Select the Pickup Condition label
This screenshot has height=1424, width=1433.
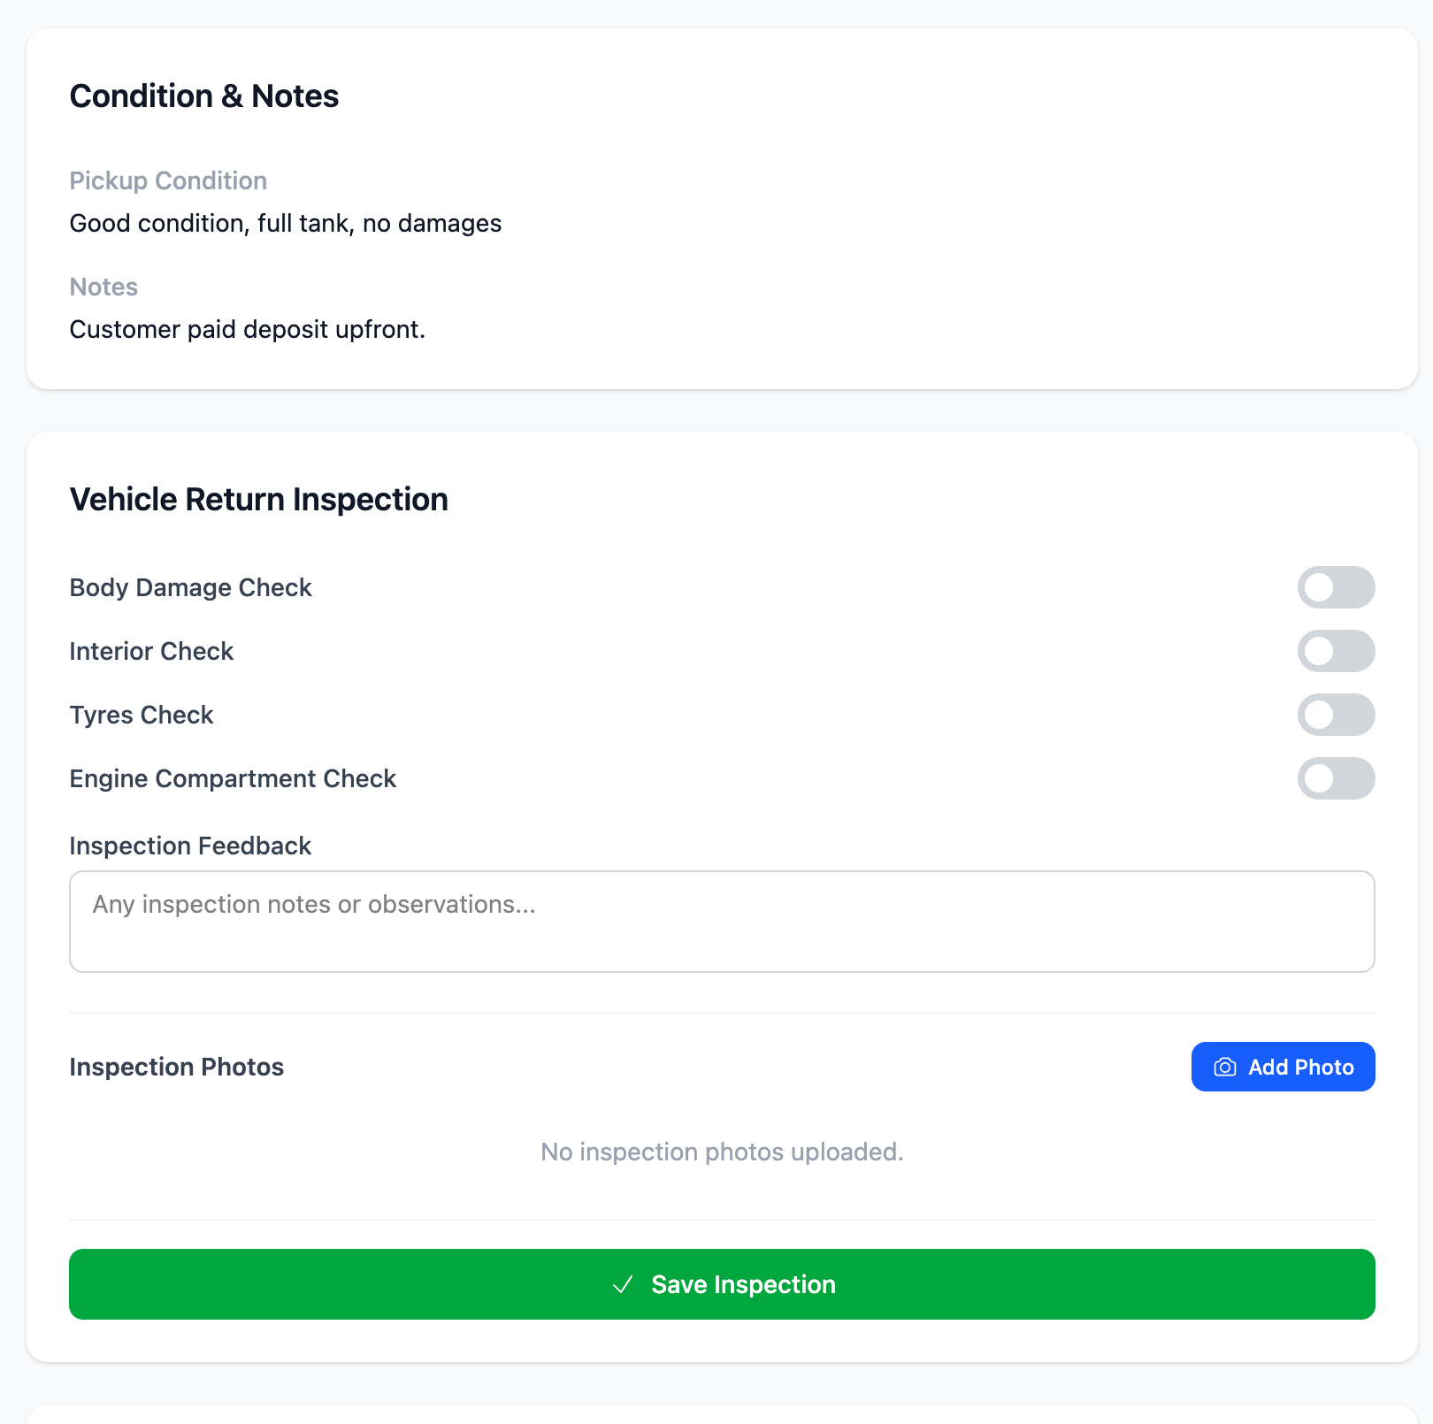click(x=168, y=180)
